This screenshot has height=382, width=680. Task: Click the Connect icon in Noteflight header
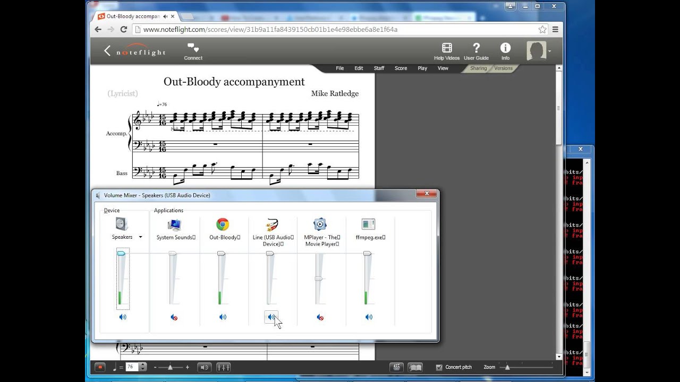[193, 48]
